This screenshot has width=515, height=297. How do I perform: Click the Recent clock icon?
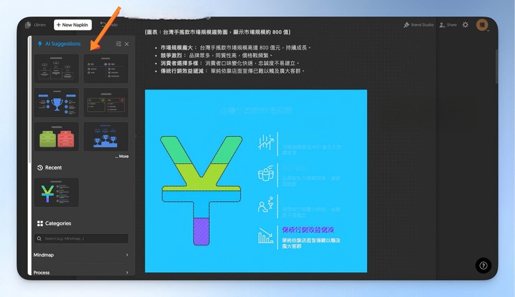point(40,168)
